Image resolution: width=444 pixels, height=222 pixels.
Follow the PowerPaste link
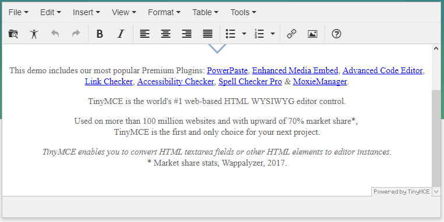click(x=227, y=70)
